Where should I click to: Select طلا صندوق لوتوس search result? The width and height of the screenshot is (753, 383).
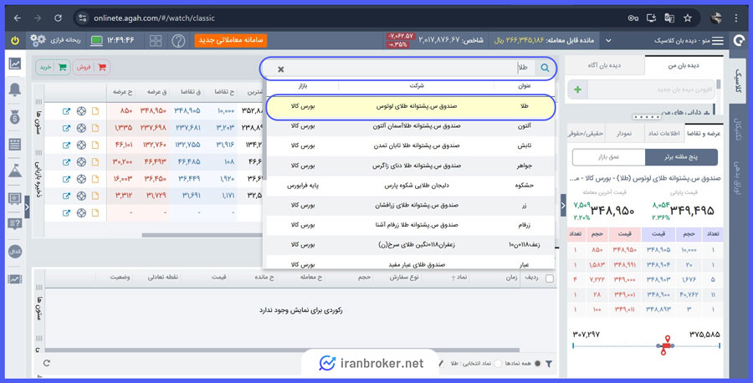(411, 106)
